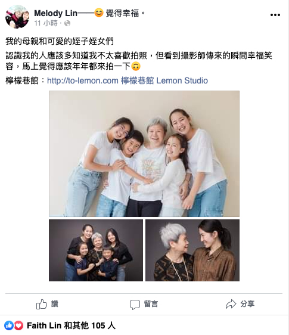Click the globe public privacy icon
Viewport: 289px width, 335px height.
tap(67, 23)
